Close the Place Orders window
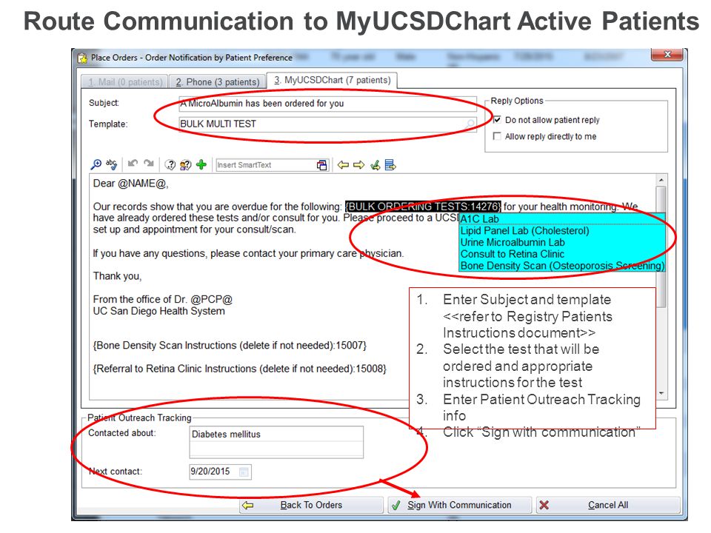This screenshot has height=533, width=711. 667,54
